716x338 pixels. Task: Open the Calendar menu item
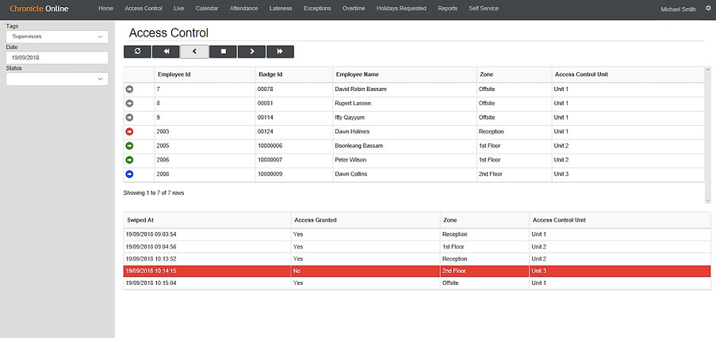pyautogui.click(x=207, y=9)
